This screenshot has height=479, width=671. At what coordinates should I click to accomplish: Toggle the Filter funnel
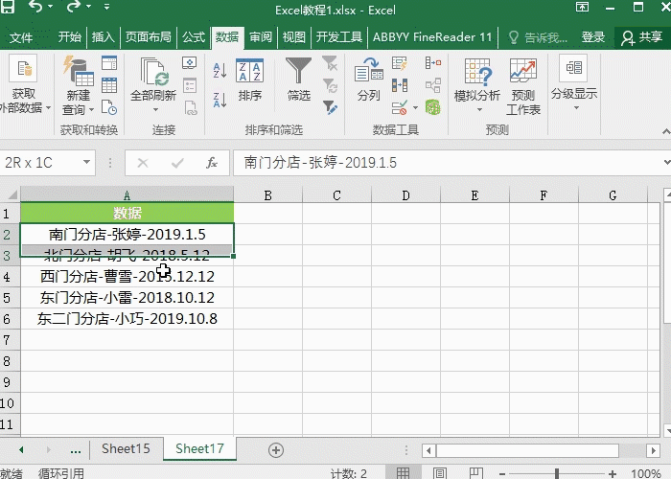point(298,80)
